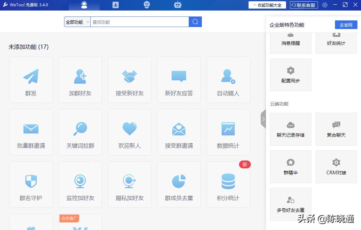Expand the 全部功能 category dropdown
The image size is (361, 230).
click(77, 22)
